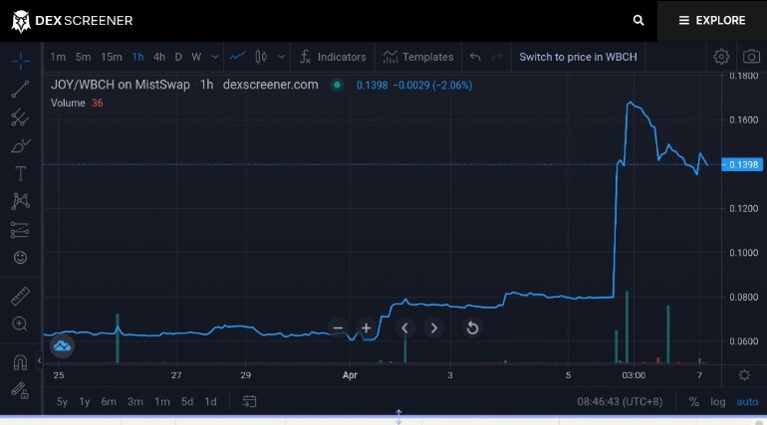Select the 5d date range
This screenshot has width=767, height=425.
point(187,401)
